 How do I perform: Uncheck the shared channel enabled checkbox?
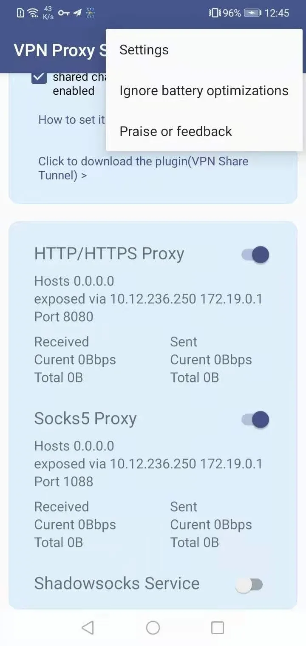tap(40, 77)
